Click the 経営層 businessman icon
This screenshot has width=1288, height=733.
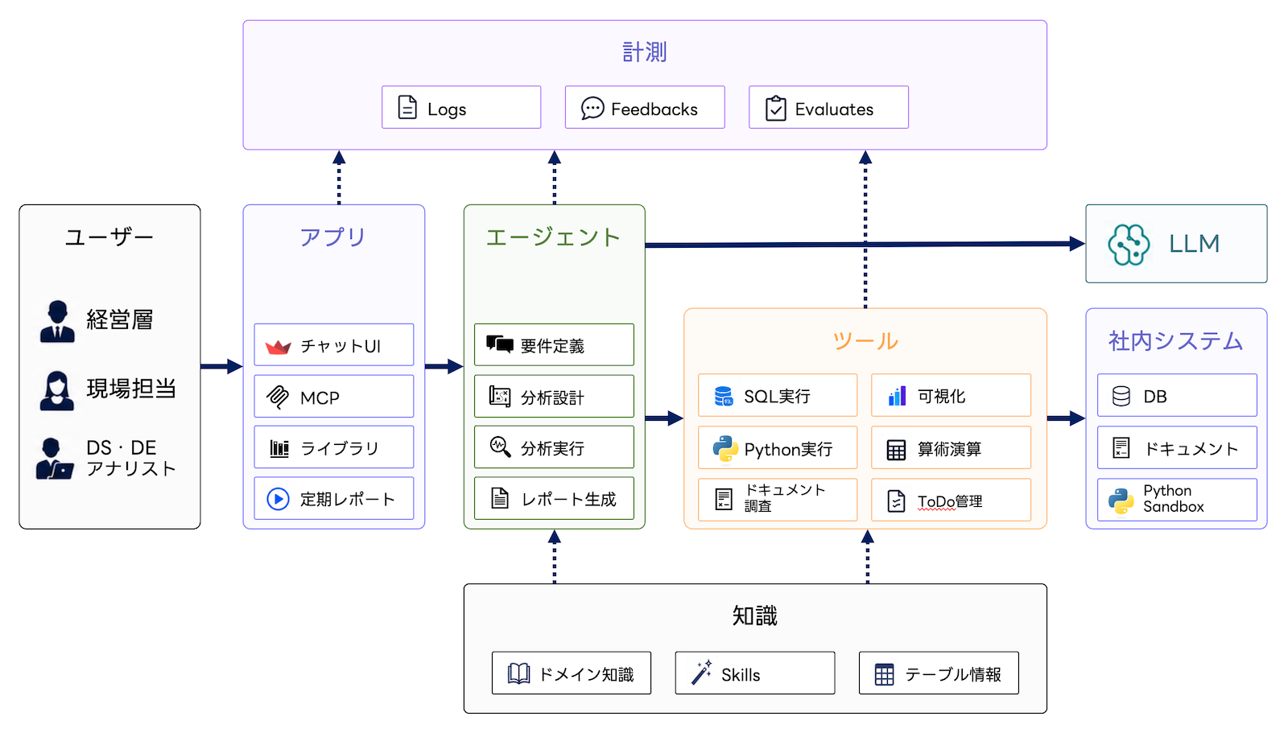click(57, 321)
